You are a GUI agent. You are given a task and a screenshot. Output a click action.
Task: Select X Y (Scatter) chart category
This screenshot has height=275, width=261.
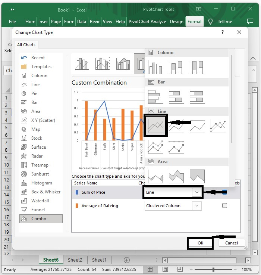pos(41,120)
